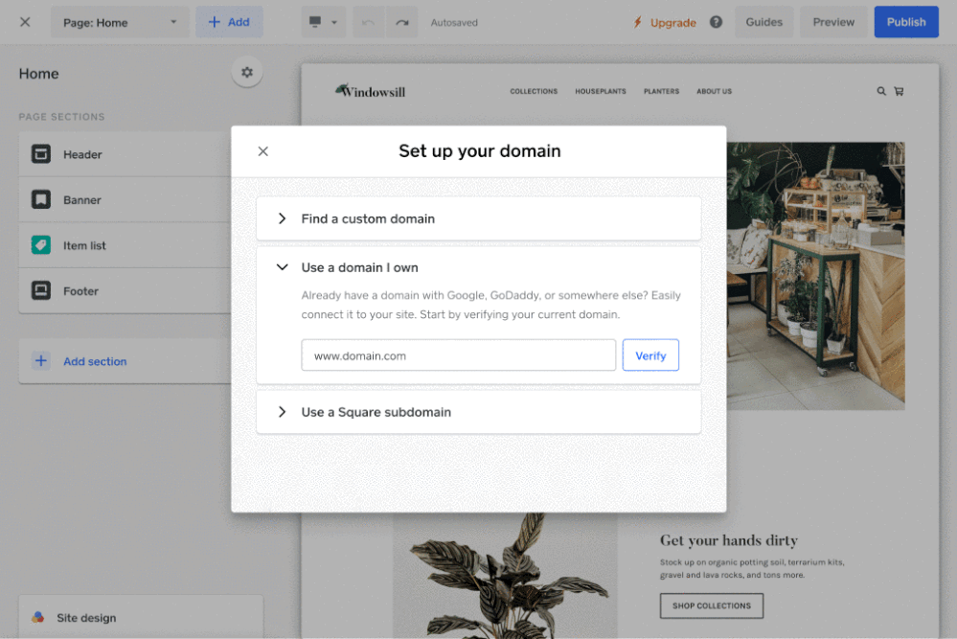957x639 pixels.
Task: Click the www.domain.com input field
Action: [458, 355]
